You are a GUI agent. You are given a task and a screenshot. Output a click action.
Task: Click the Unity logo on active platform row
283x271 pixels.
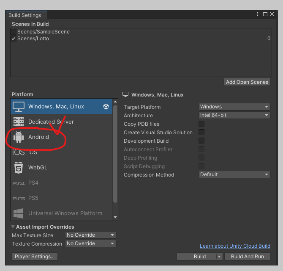[x=106, y=107]
